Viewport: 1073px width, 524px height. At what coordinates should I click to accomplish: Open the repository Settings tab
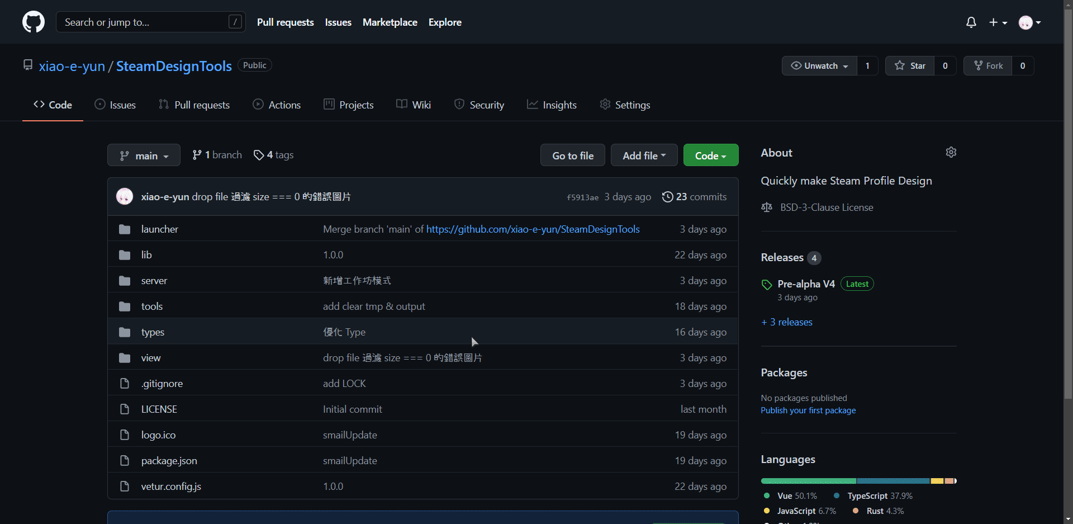625,105
